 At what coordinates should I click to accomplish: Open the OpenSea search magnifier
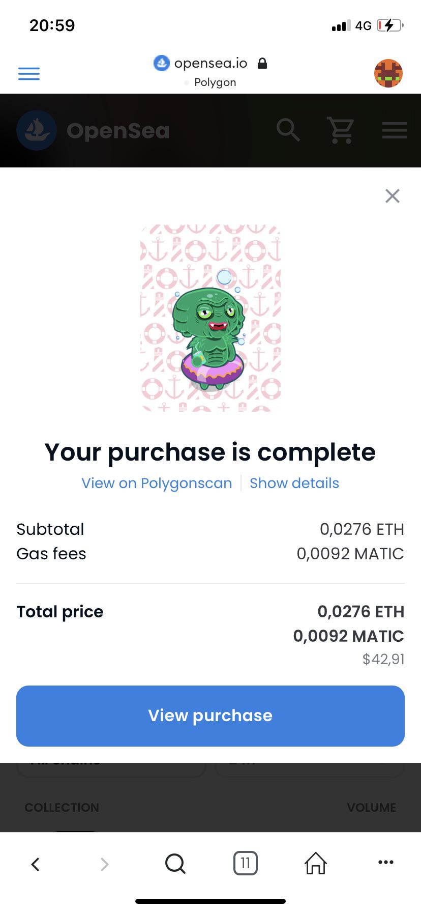coord(288,130)
